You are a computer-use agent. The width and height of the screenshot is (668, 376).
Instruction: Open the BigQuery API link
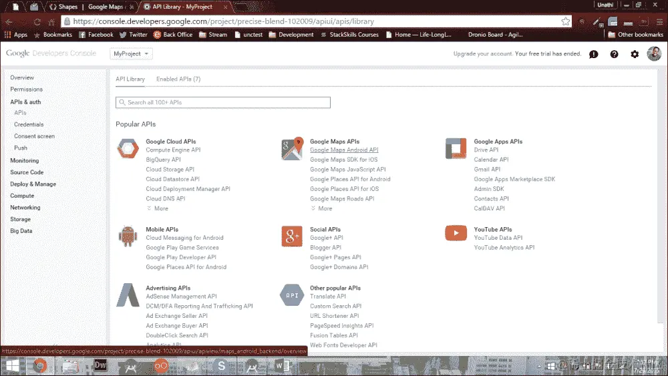pyautogui.click(x=163, y=160)
